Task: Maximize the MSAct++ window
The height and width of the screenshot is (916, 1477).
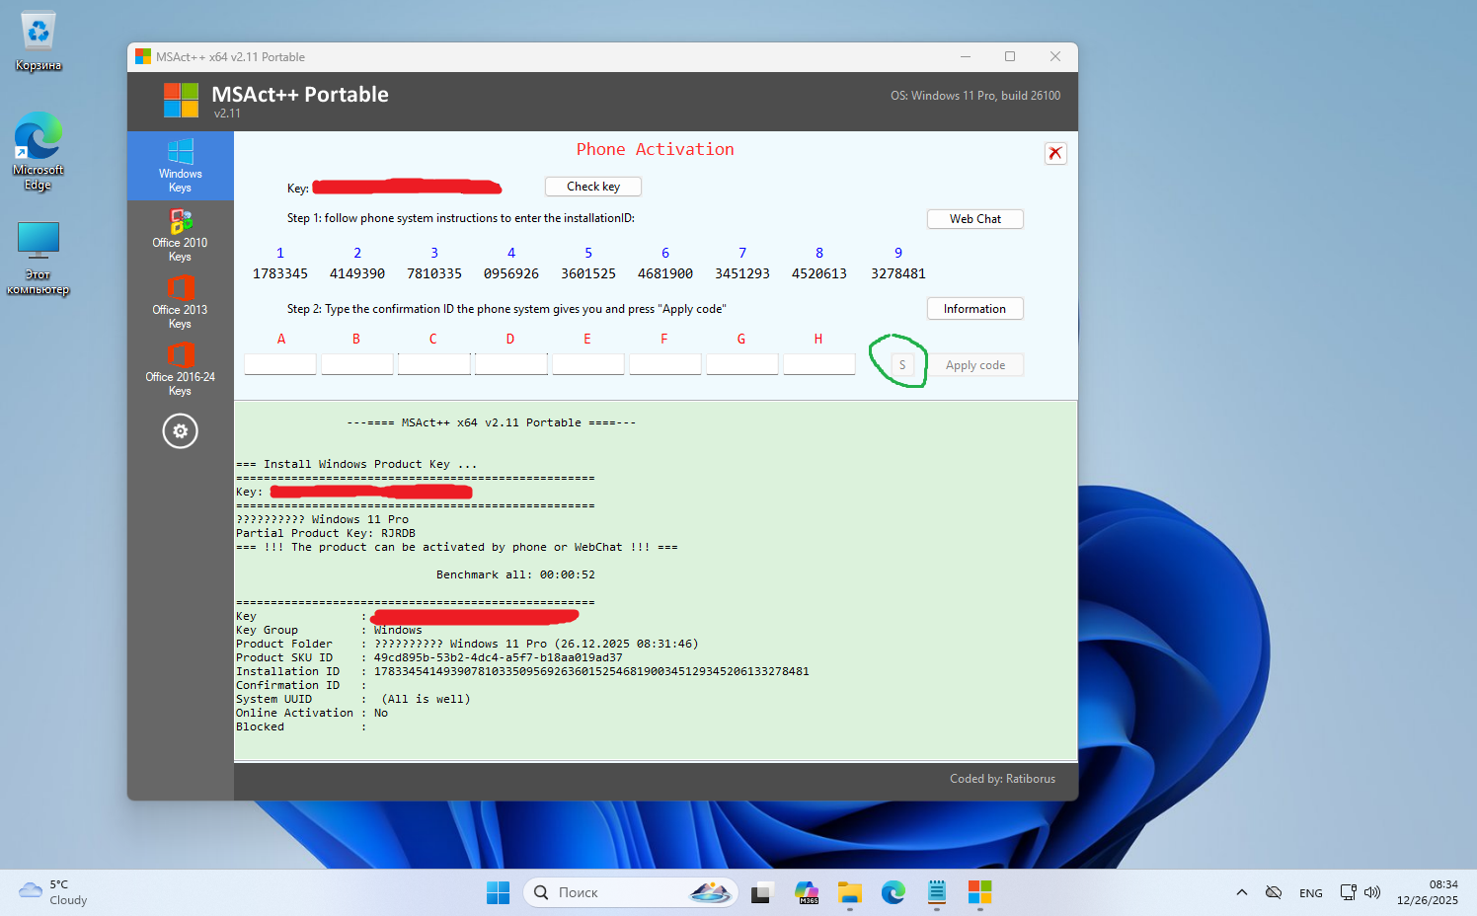Action: coord(1010,57)
